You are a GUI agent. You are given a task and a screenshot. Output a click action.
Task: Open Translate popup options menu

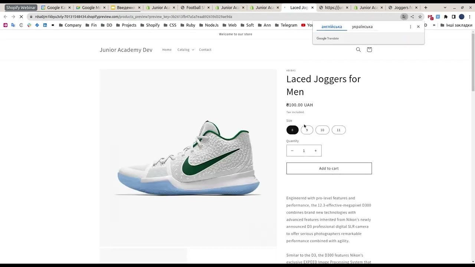click(x=410, y=27)
